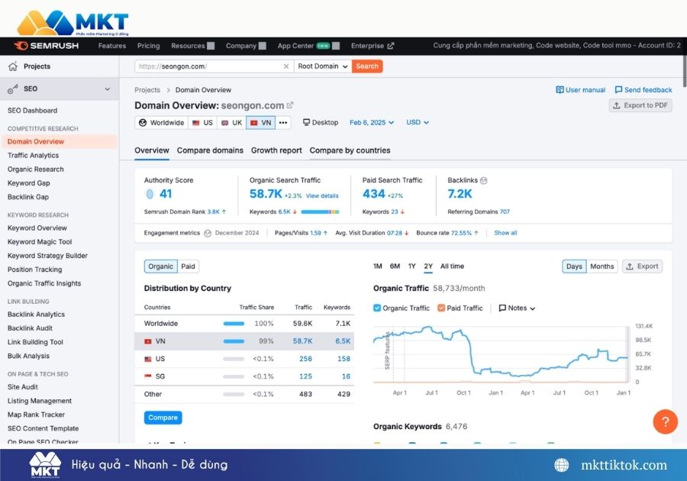Open Keyword Magic Tool in sidebar
The height and width of the screenshot is (481, 687).
40,242
